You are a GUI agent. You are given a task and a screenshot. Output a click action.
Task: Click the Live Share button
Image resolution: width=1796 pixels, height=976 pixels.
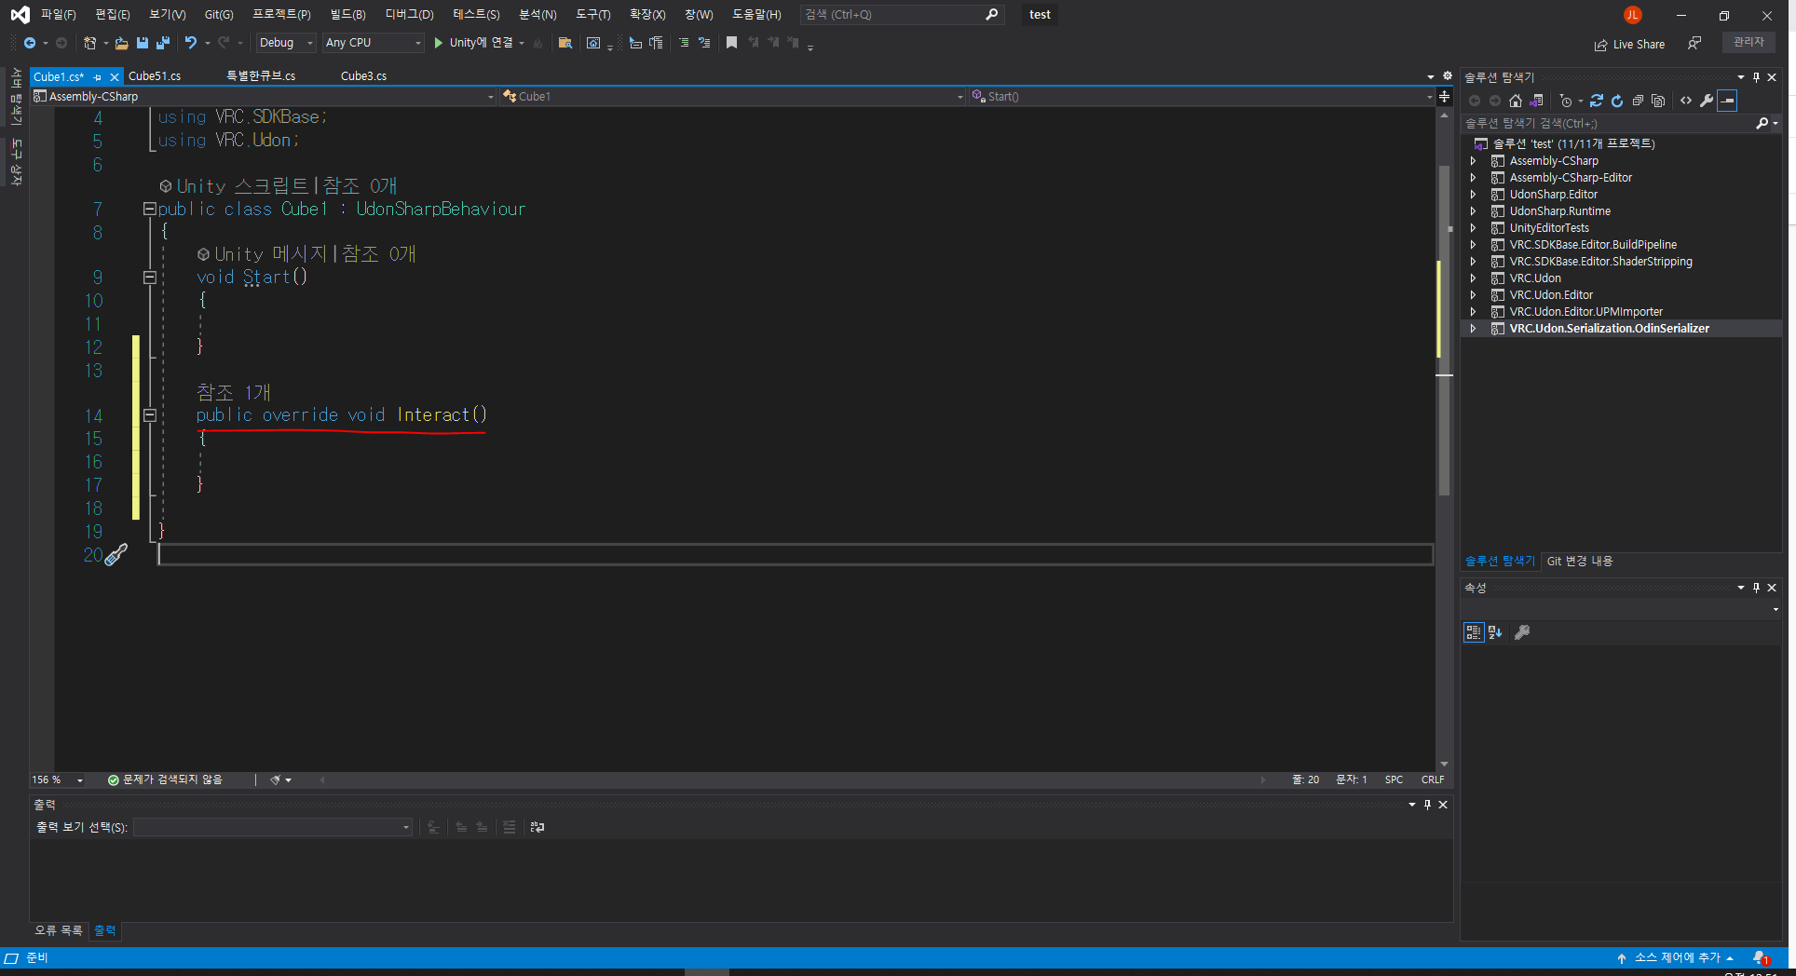1629,44
